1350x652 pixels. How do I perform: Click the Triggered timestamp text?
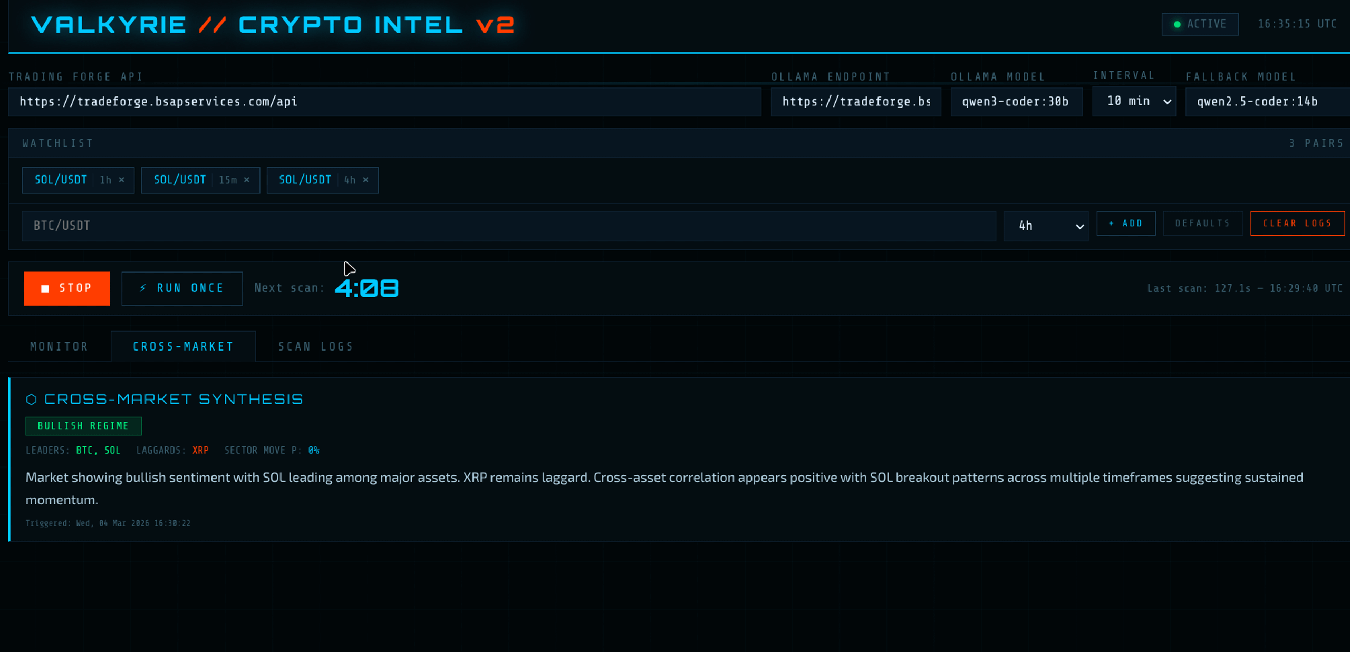click(108, 523)
